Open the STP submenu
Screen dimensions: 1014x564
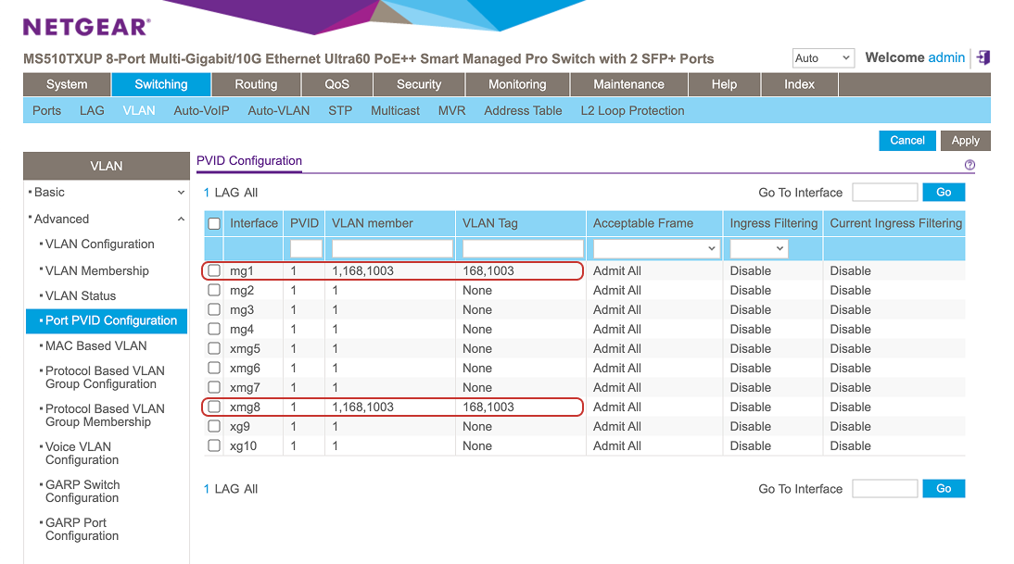pyautogui.click(x=340, y=110)
